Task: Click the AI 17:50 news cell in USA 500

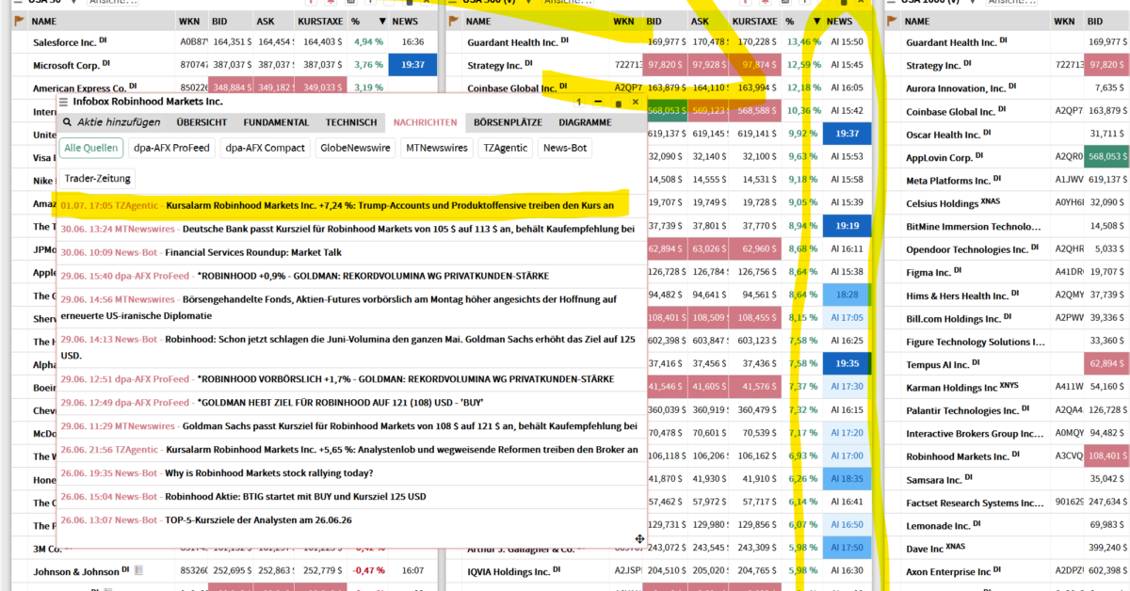Action: pyautogui.click(x=847, y=547)
